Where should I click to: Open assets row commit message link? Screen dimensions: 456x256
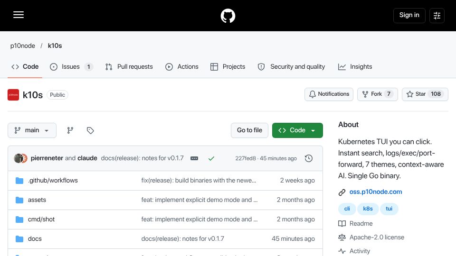click(x=199, y=200)
